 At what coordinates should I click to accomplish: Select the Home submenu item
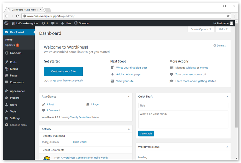click(9, 40)
